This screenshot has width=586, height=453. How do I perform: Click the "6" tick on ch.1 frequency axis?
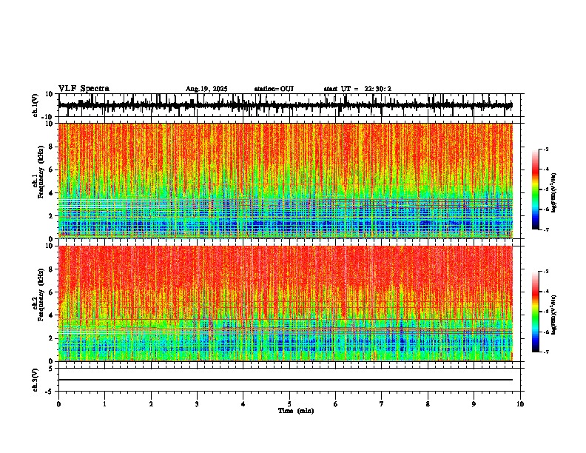[51, 170]
